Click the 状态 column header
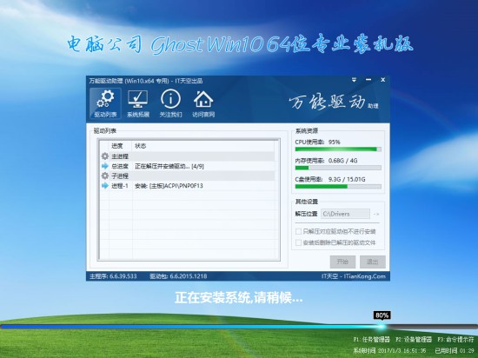 141,146
